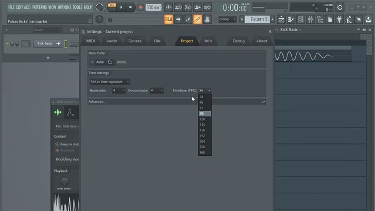Open the Set as time signature dropdown
This screenshot has width=375, height=211.
[x=109, y=82]
